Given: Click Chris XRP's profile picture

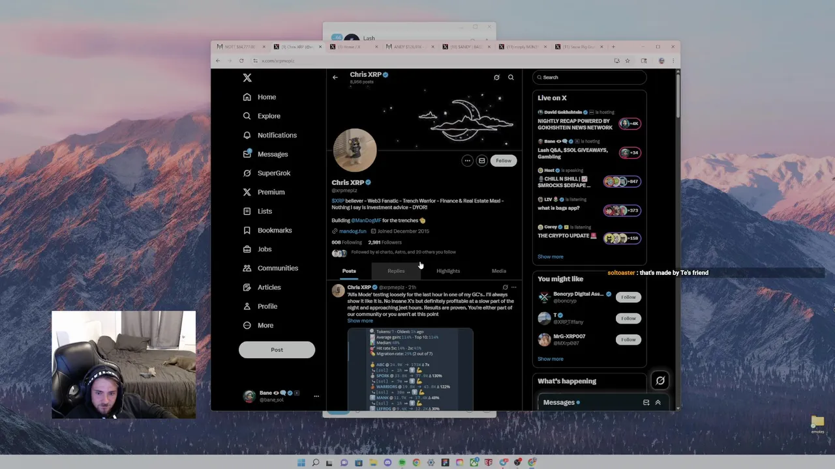Looking at the screenshot, I should click(x=355, y=150).
